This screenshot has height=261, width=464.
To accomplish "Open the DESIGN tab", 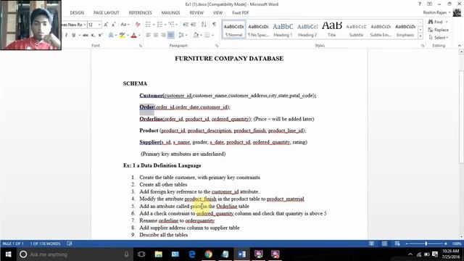I will 77,13.
